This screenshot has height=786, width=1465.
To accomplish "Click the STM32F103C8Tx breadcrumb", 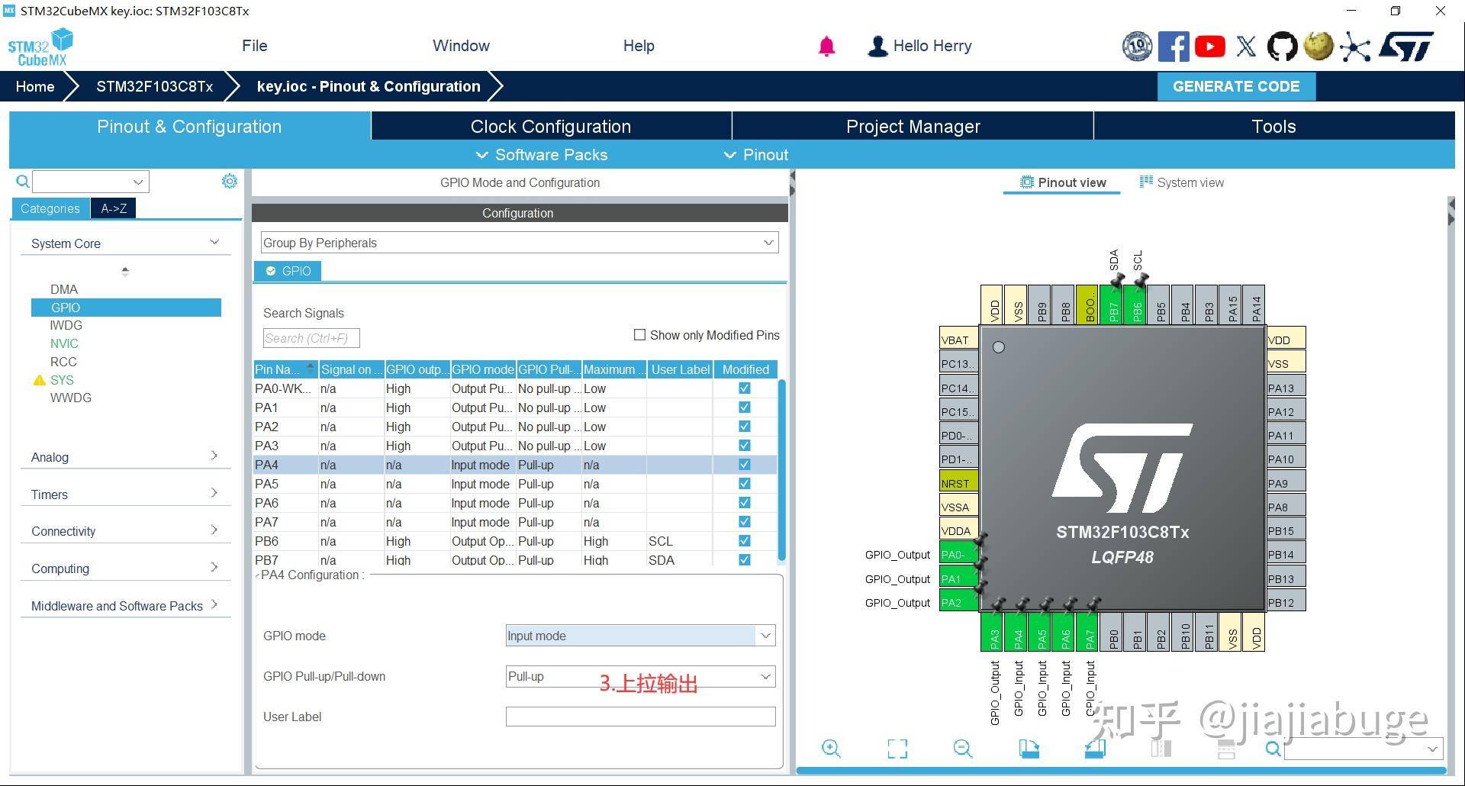I will 154,86.
